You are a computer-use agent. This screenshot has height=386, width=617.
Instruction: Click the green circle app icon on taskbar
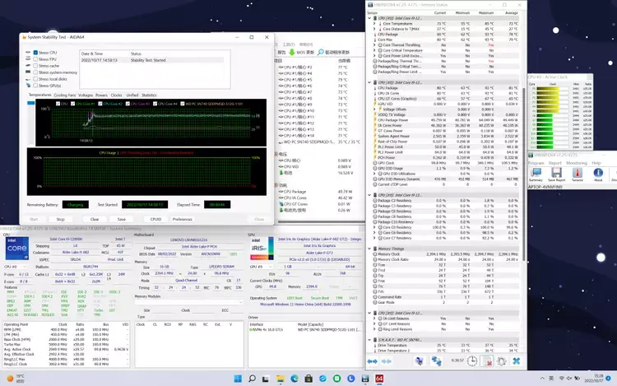pos(336,379)
